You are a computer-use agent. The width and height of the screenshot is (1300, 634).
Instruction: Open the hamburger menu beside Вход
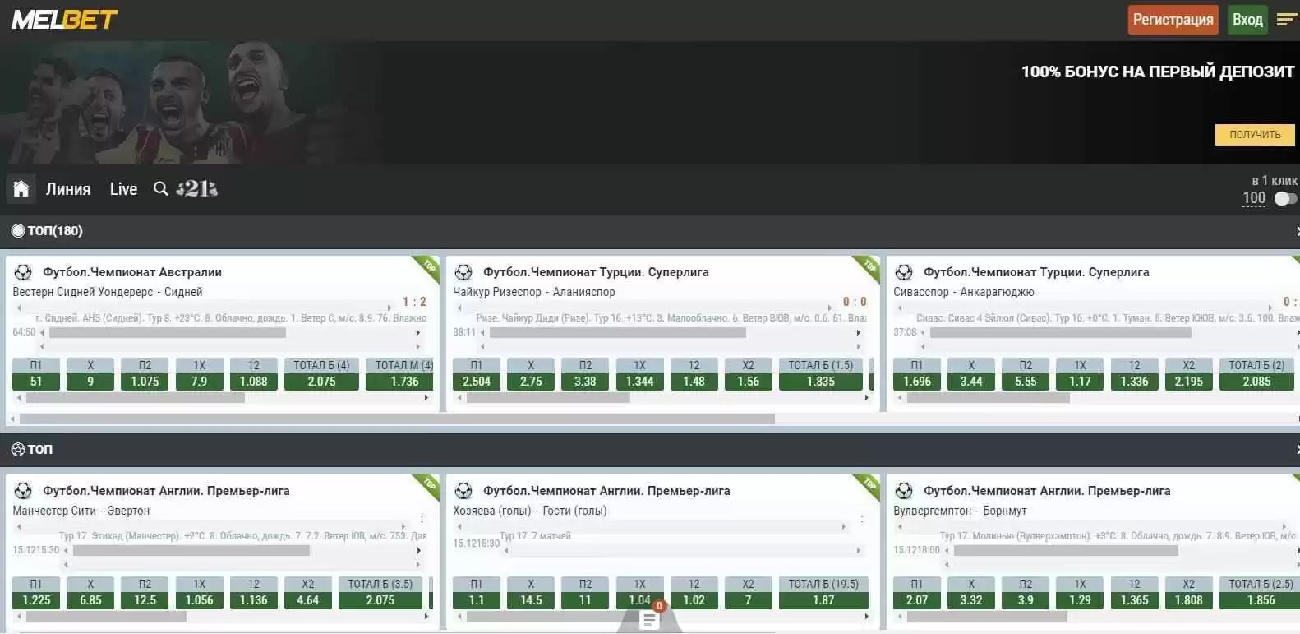coord(1286,20)
